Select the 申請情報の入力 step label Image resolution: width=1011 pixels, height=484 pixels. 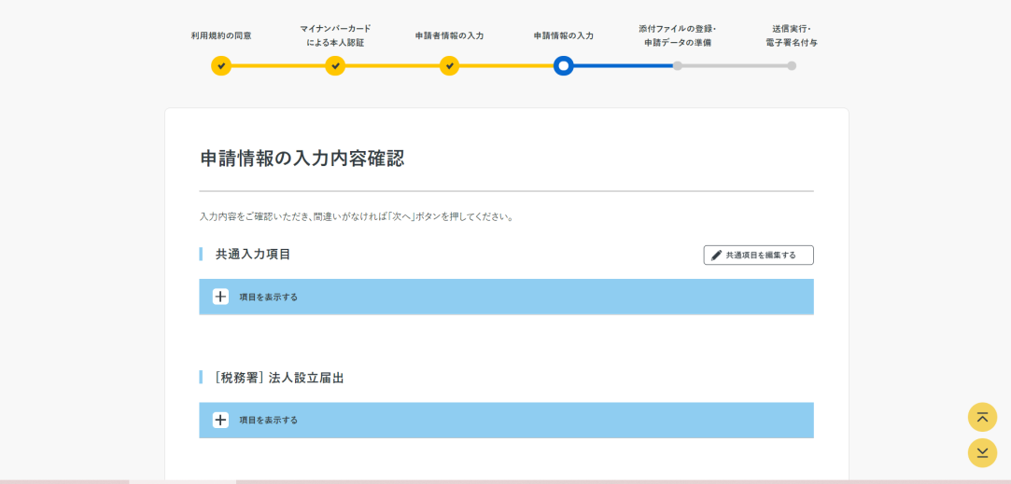click(x=564, y=36)
